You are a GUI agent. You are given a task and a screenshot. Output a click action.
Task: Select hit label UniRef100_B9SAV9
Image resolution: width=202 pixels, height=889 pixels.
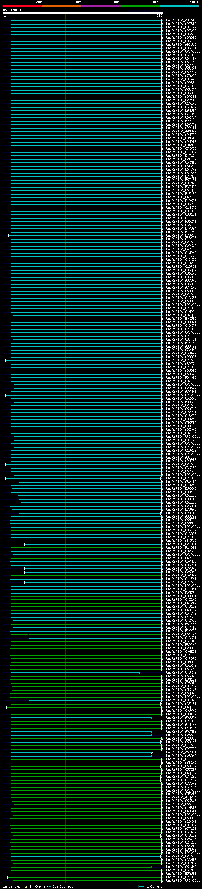(x=181, y=93)
